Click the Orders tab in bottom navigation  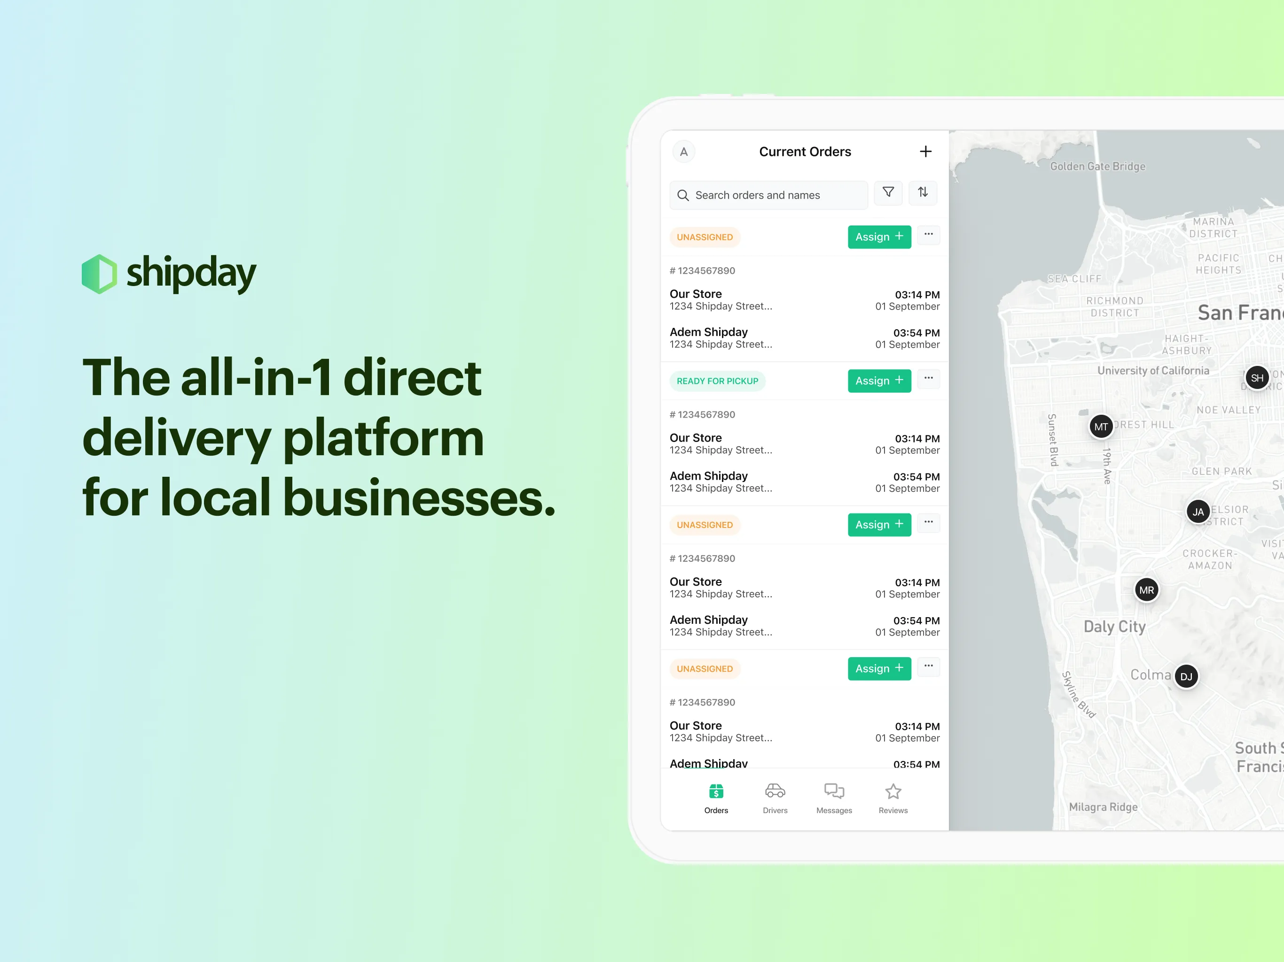716,802
